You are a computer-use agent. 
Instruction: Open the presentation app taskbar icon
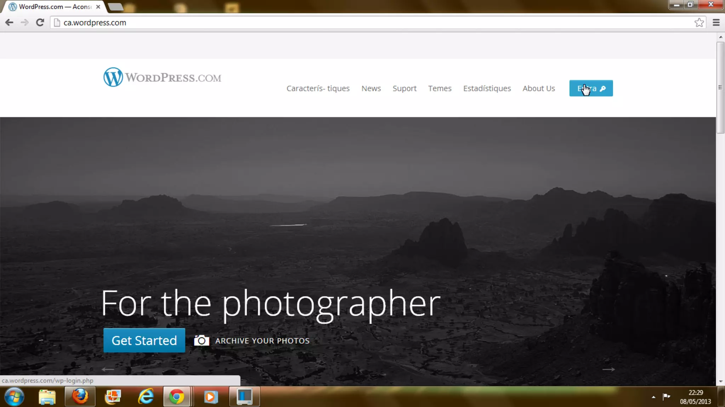pyautogui.click(x=244, y=397)
